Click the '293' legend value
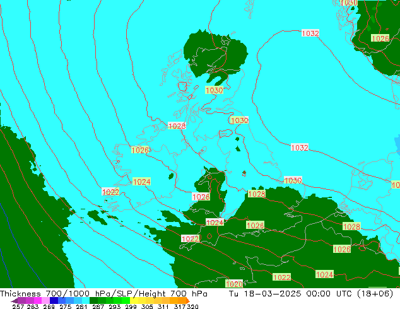 (x=115, y=306)
